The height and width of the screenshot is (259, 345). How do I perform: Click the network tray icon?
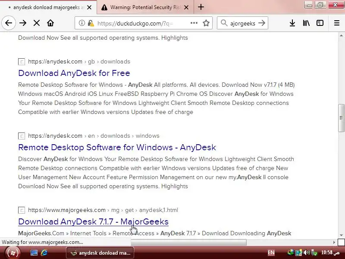298,253
